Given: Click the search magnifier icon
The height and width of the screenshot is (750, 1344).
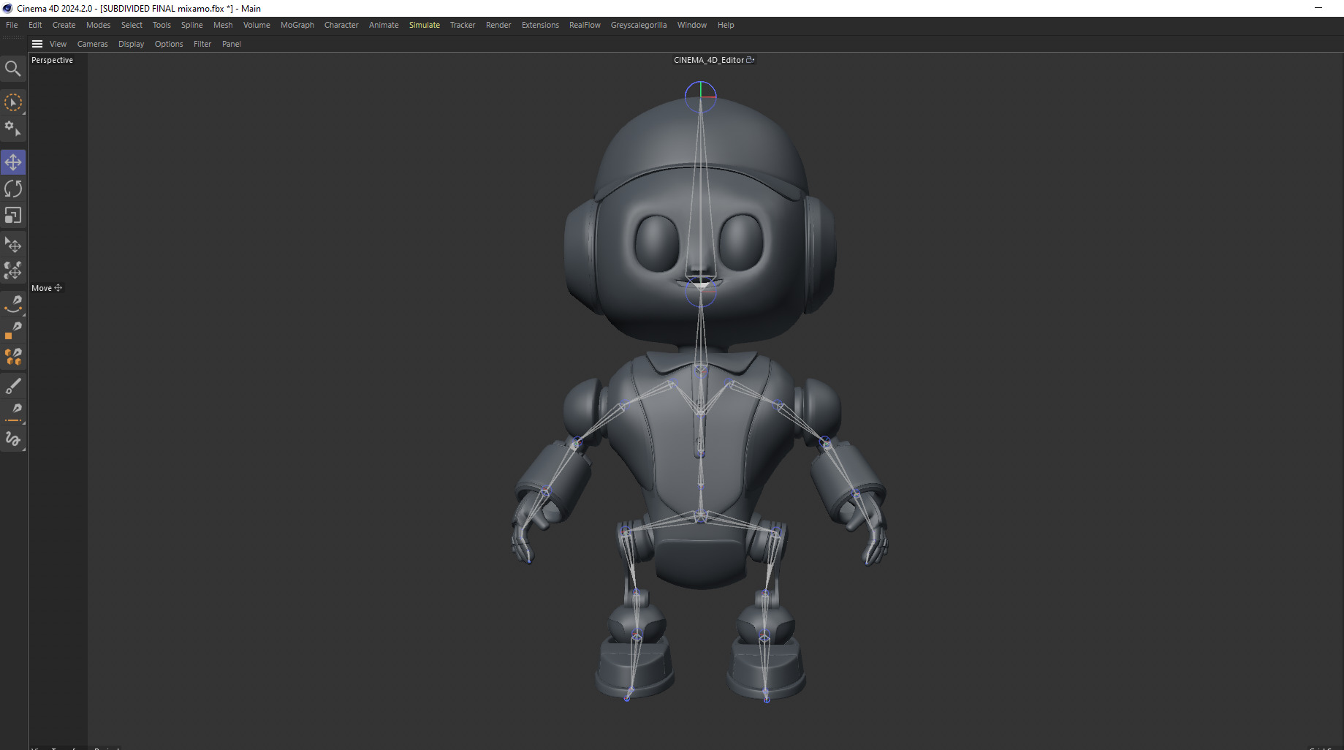Looking at the screenshot, I should [x=12, y=69].
